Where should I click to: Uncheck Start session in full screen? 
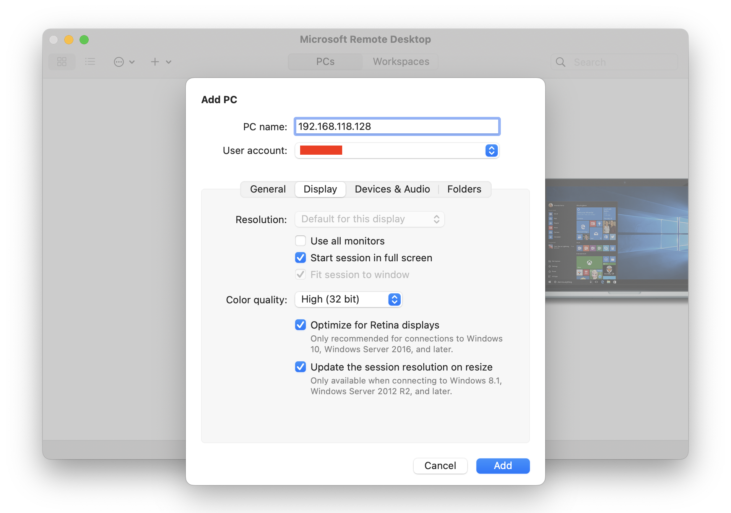pyautogui.click(x=301, y=257)
